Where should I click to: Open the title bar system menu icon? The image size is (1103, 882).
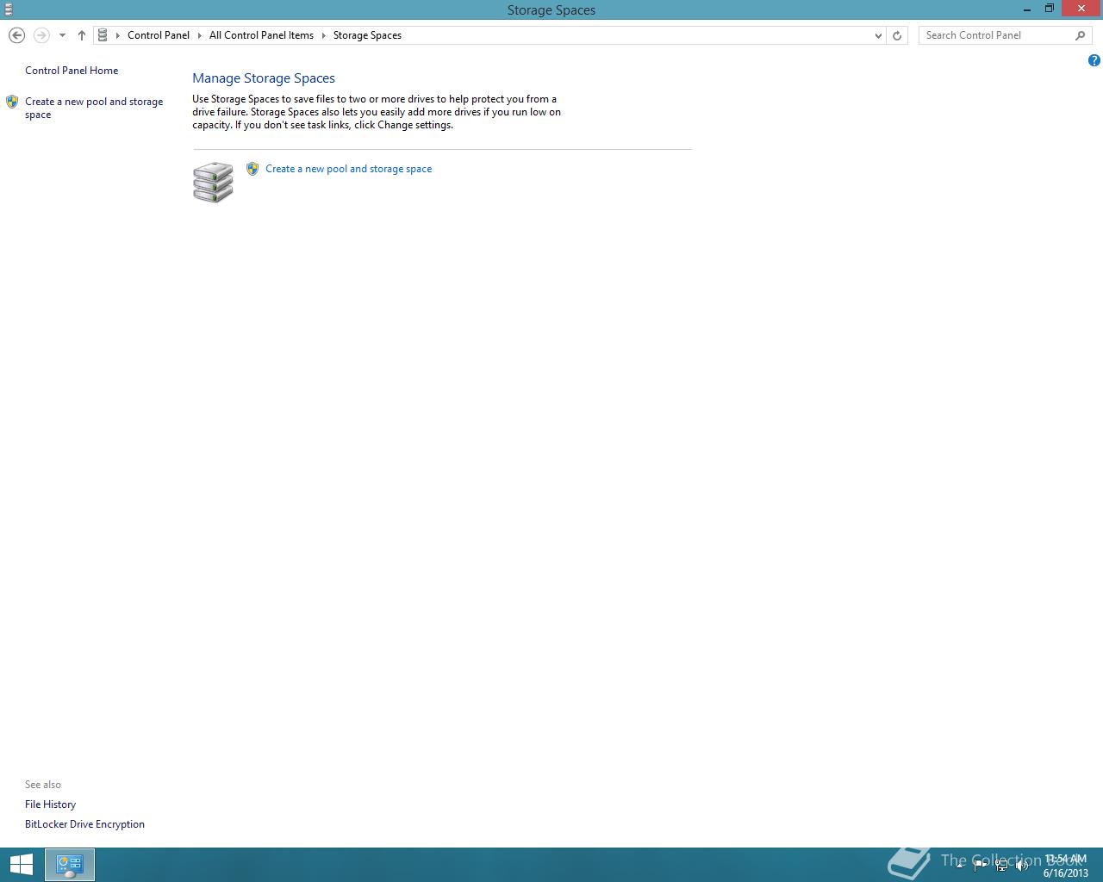[x=8, y=9]
